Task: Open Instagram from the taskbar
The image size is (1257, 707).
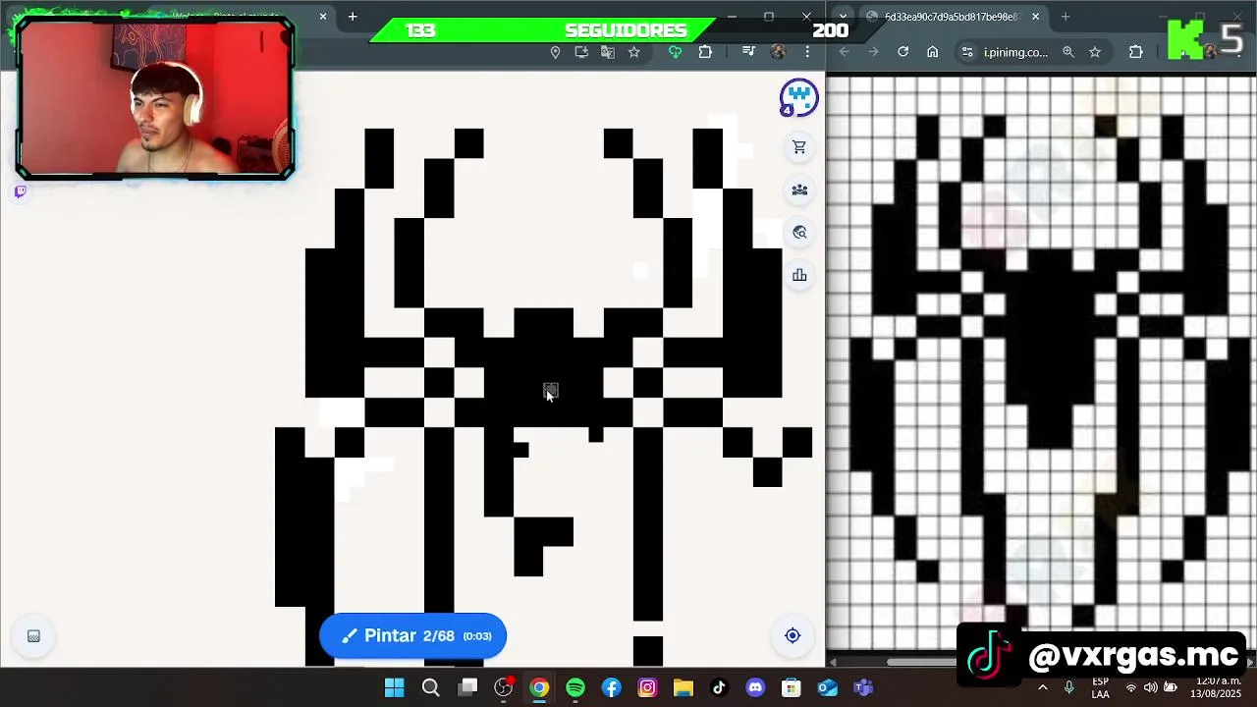Action: click(647, 687)
